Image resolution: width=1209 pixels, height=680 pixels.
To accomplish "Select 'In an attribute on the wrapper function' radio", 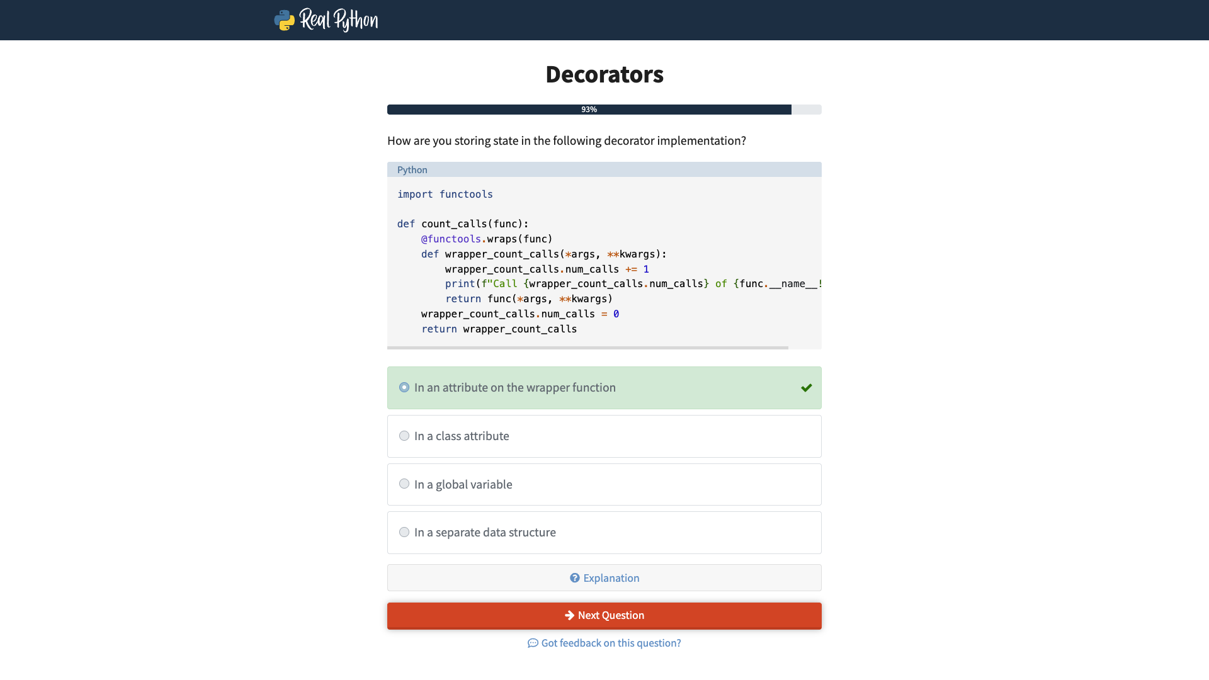I will coord(404,387).
